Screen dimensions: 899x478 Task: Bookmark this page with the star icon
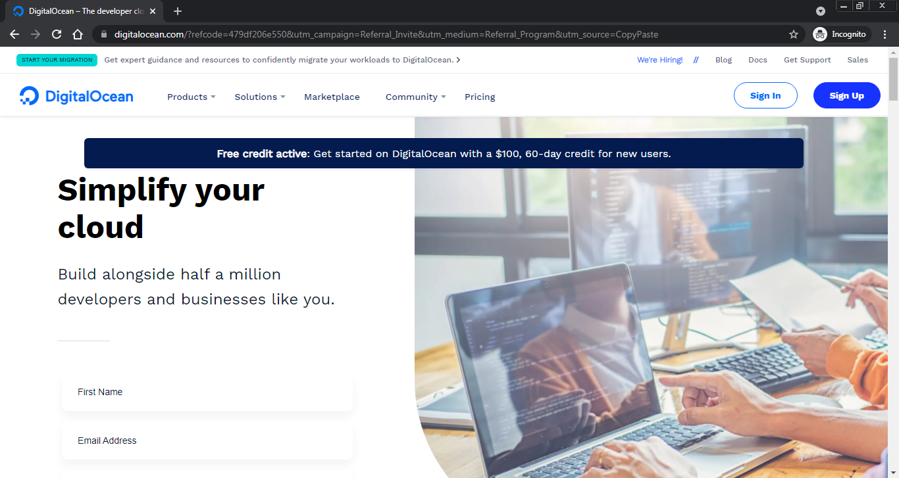(x=794, y=34)
